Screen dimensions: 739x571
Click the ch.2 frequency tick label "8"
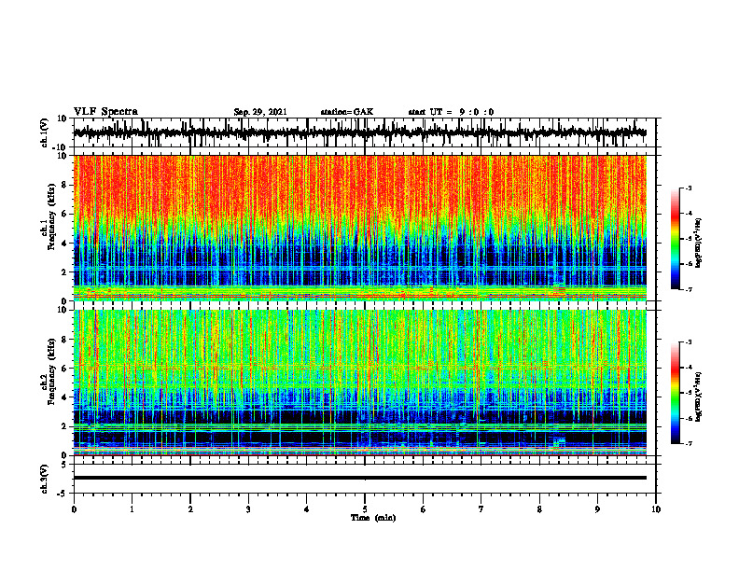point(65,340)
